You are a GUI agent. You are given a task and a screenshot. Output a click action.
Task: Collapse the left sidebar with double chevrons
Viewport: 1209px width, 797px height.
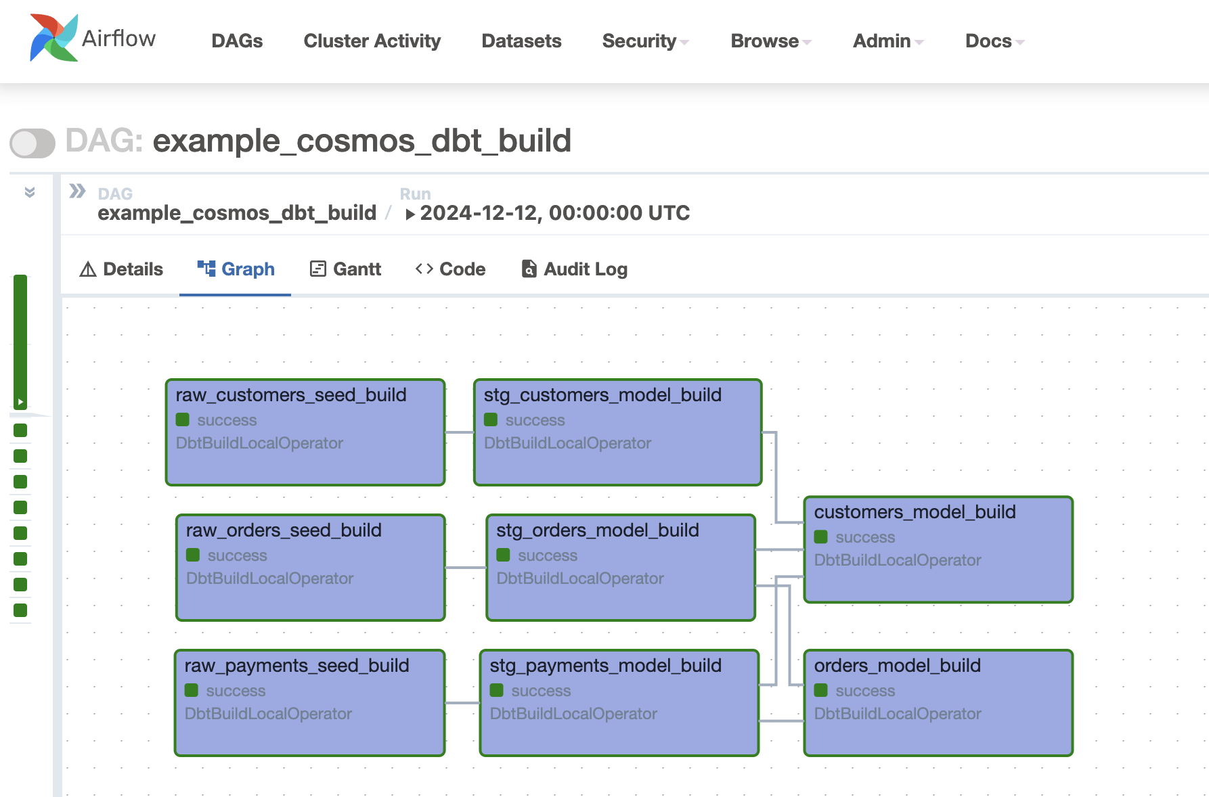click(x=28, y=192)
